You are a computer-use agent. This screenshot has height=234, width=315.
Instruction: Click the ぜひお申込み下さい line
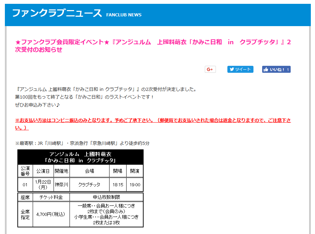37,105
